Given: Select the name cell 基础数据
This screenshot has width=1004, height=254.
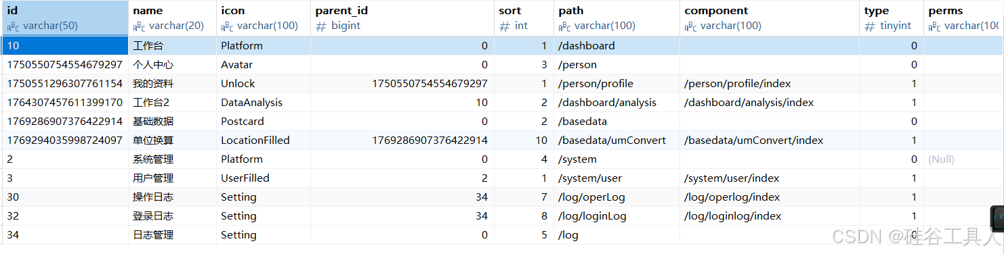Looking at the screenshot, I should tap(172, 122).
